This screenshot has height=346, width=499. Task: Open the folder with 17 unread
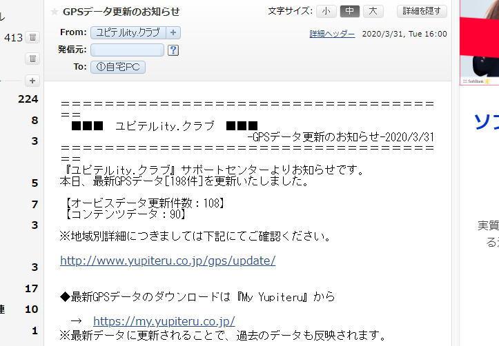coord(32,289)
